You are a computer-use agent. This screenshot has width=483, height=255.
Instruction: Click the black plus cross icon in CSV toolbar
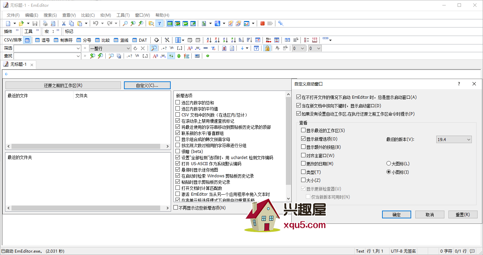click(156, 40)
